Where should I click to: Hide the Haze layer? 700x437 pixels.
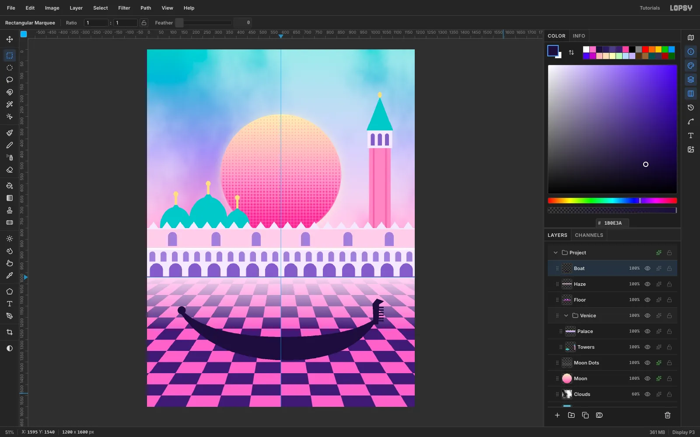647,284
